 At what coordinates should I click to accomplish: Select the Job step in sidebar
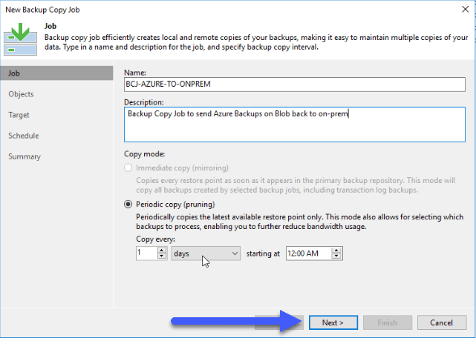[x=56, y=73]
